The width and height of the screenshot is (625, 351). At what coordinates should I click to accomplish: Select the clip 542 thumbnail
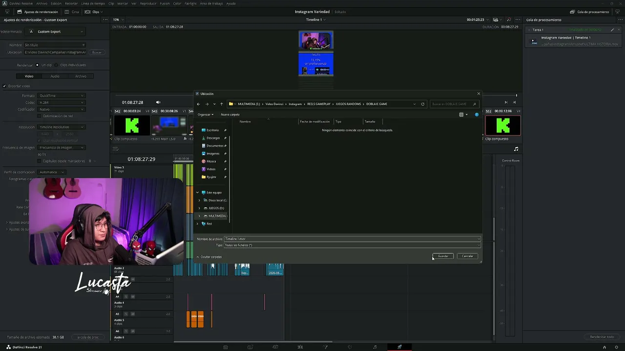tap(132, 126)
